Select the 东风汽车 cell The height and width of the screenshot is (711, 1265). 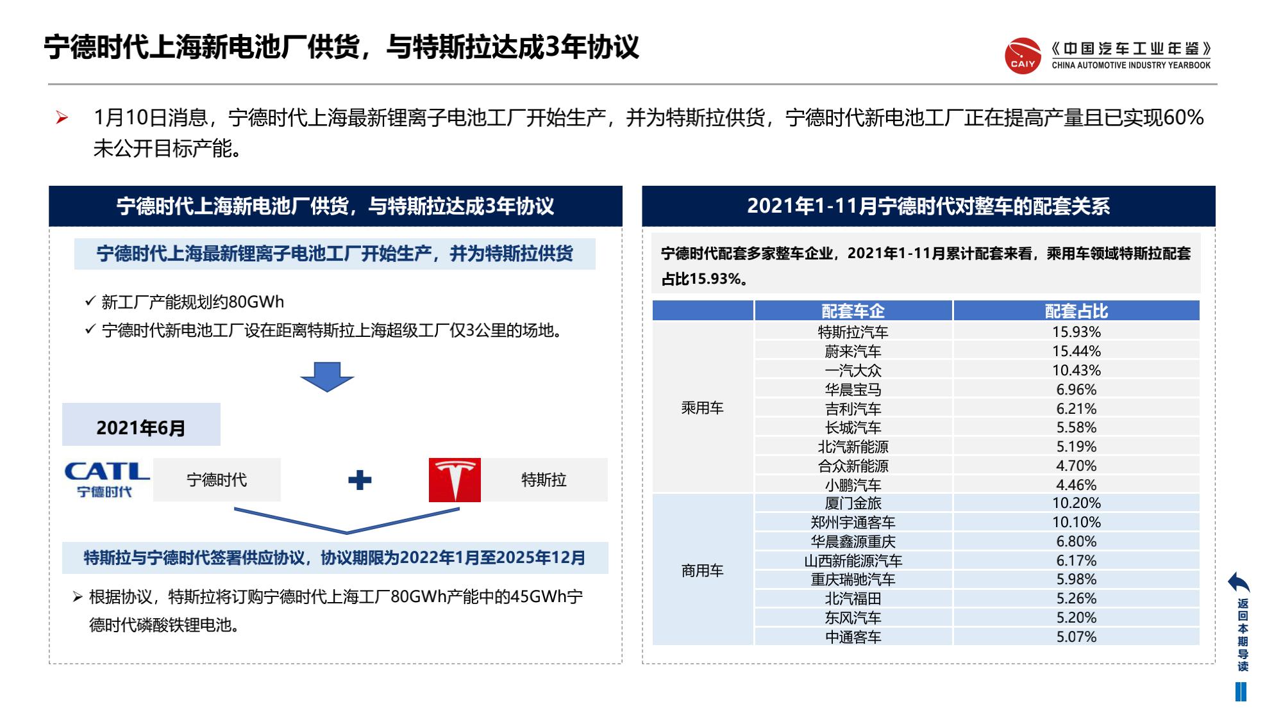click(853, 617)
